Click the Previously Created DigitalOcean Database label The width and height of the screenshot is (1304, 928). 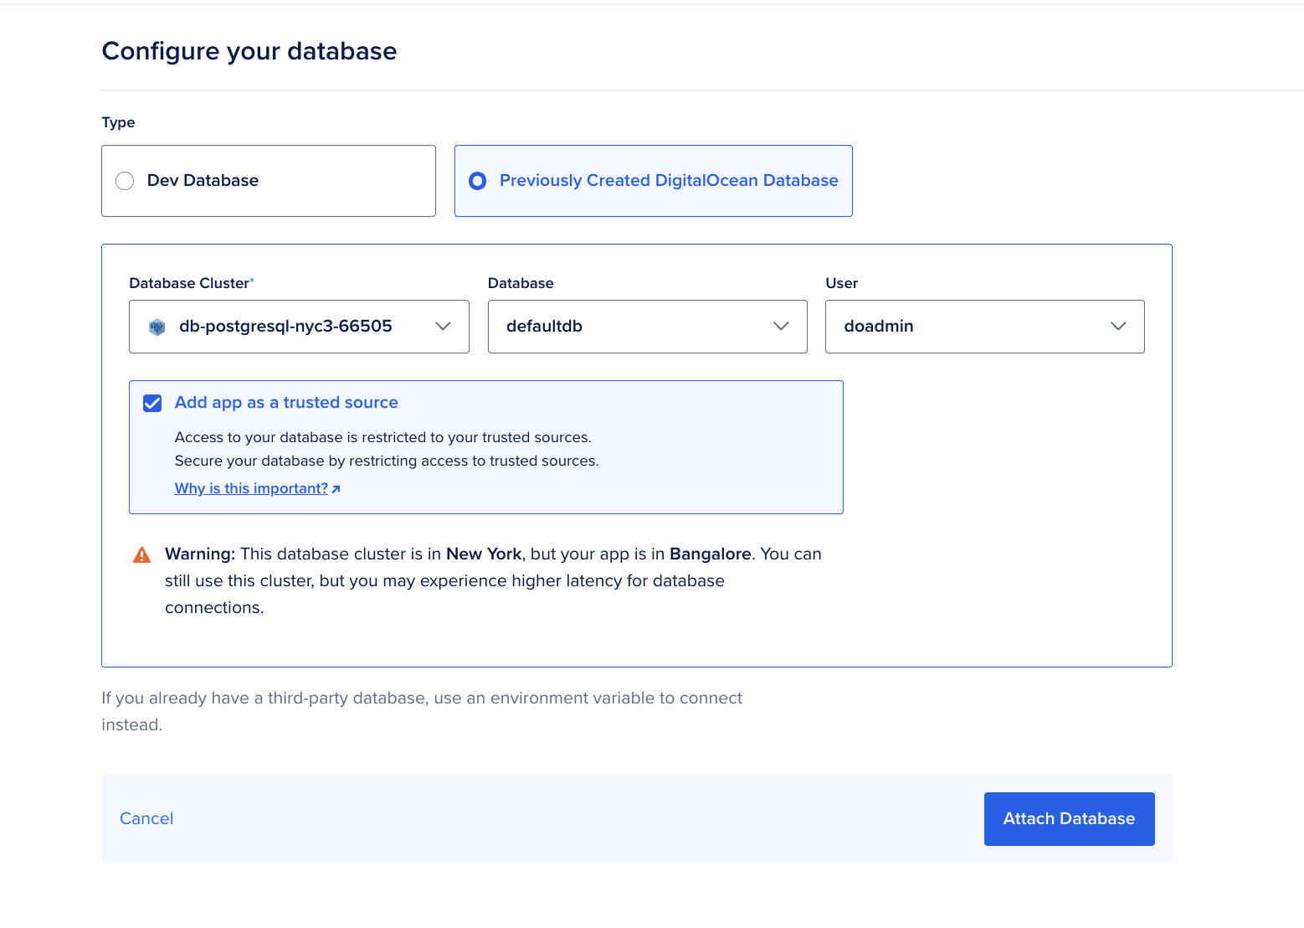668,181
